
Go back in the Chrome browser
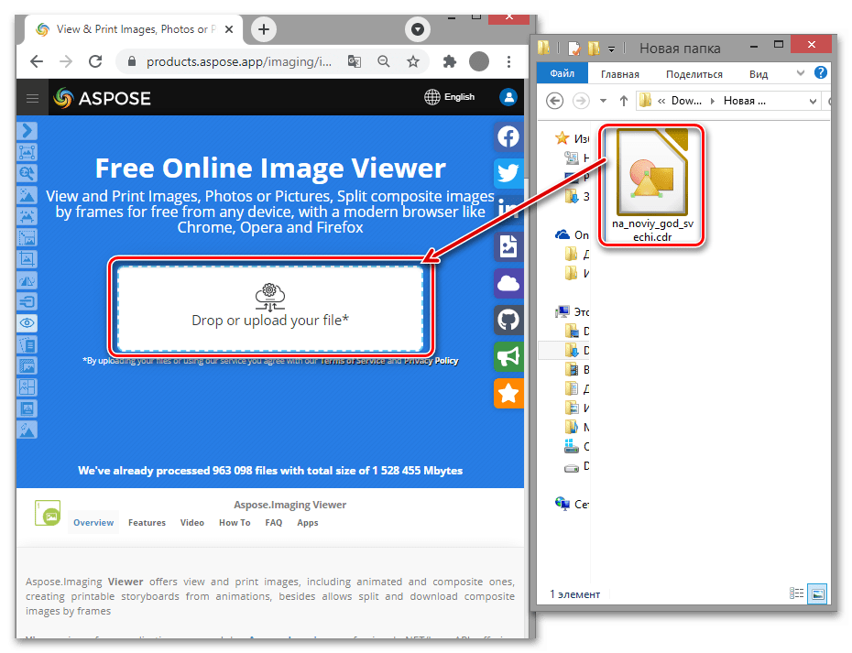click(x=37, y=61)
